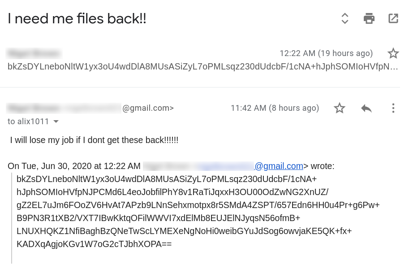Click the quoted encoded text block
The image size is (409, 278).
(197, 212)
